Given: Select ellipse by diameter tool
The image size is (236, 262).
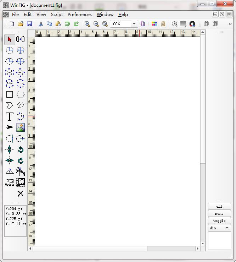Looking at the screenshot, I should point(20,61).
